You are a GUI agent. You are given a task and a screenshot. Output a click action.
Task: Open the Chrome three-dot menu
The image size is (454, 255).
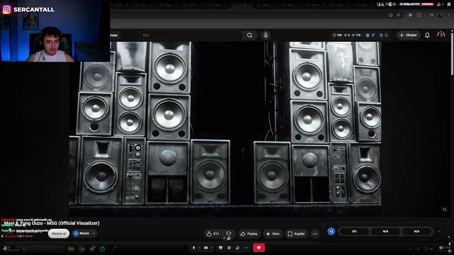pos(449,15)
